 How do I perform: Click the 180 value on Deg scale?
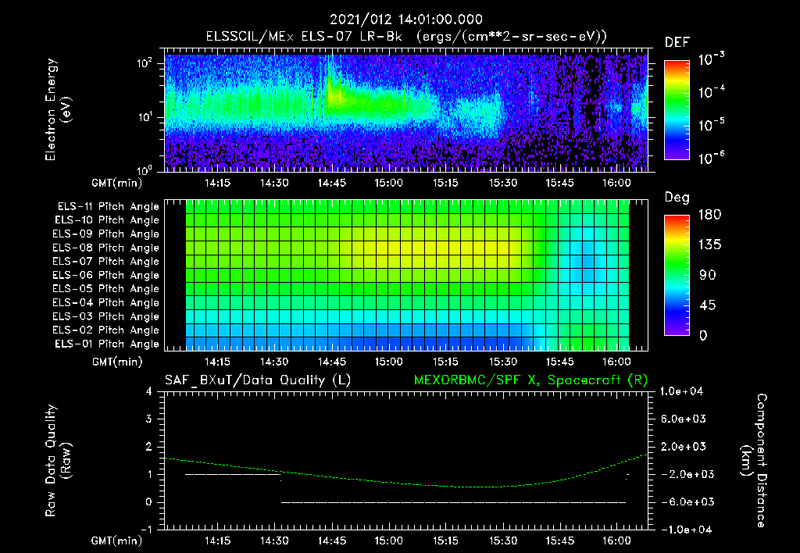pos(709,215)
